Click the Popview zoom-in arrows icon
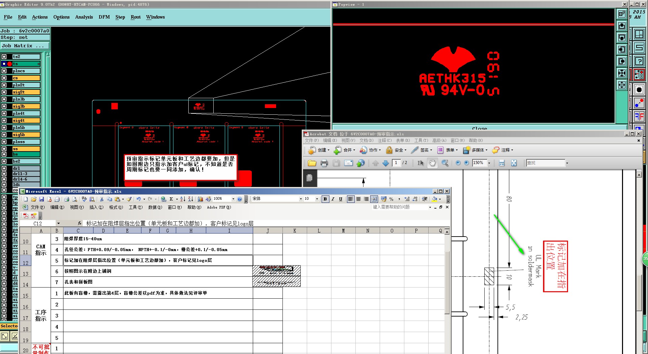The height and width of the screenshot is (354, 648). click(622, 73)
